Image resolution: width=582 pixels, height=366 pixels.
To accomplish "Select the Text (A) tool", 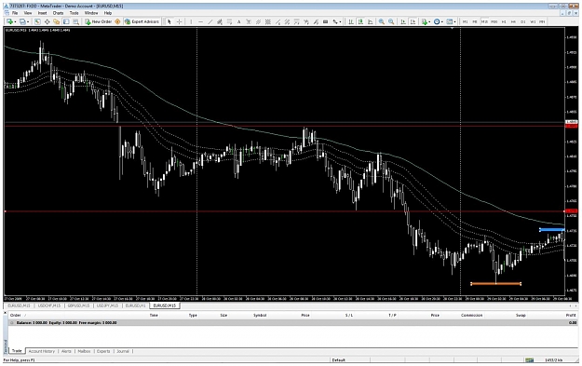I will 238,21.
